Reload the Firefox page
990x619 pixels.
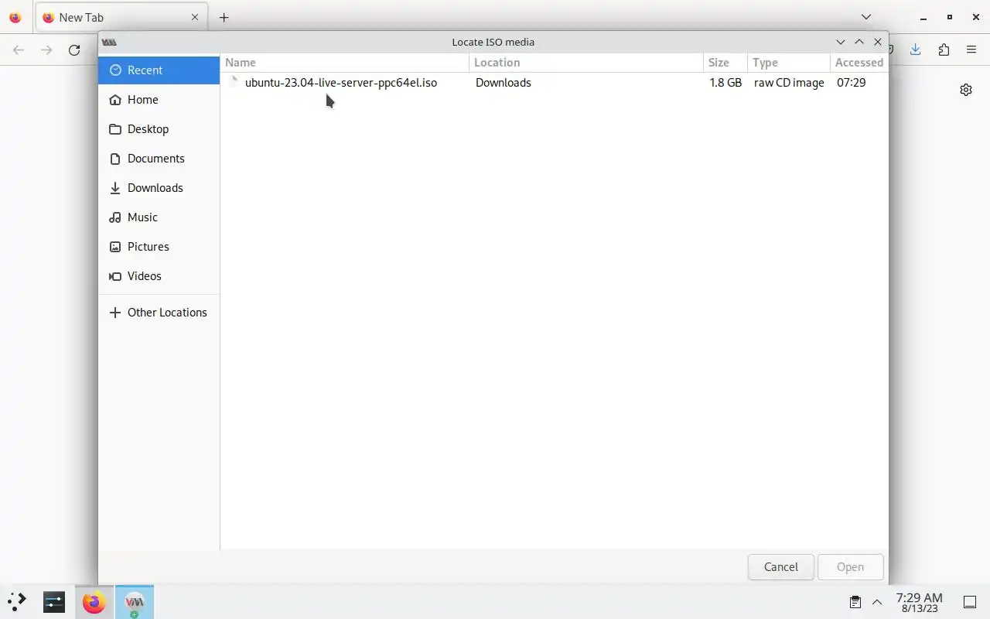(x=74, y=50)
